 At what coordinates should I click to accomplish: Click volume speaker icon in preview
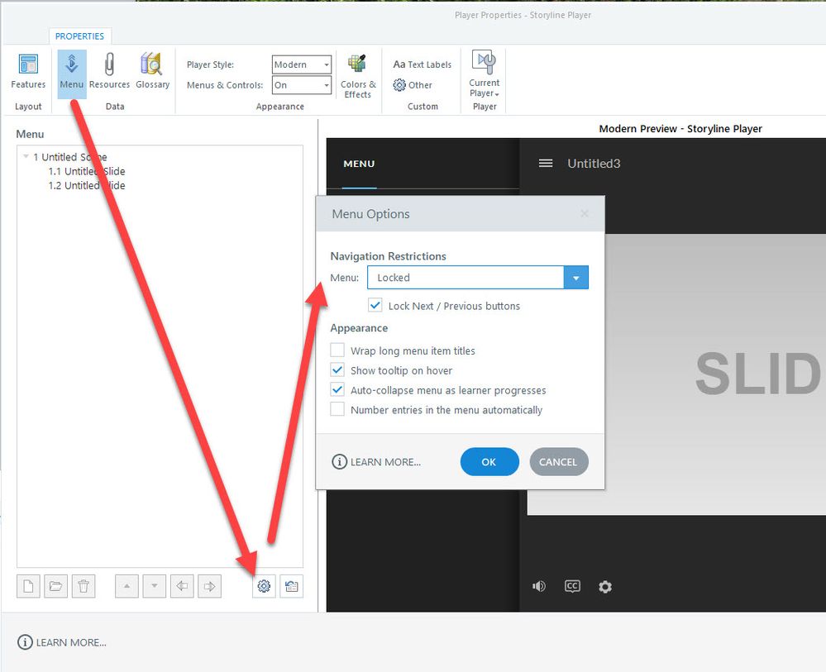coord(539,586)
